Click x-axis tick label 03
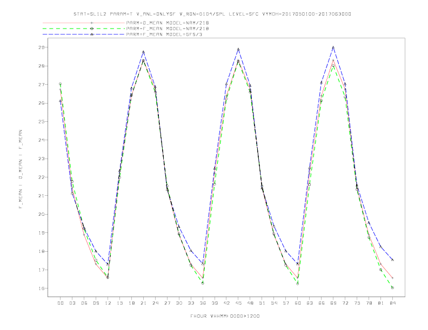The image size is (428, 330). [x=72, y=303]
